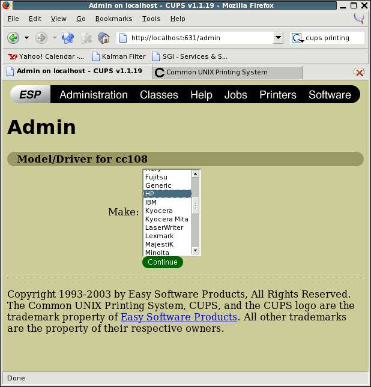Select Generic in the Make list
371x387 pixels.
[167, 185]
